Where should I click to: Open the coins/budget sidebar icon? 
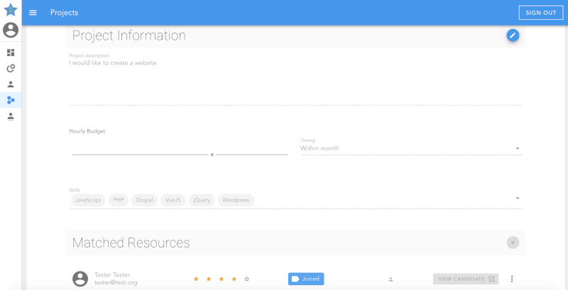11,68
